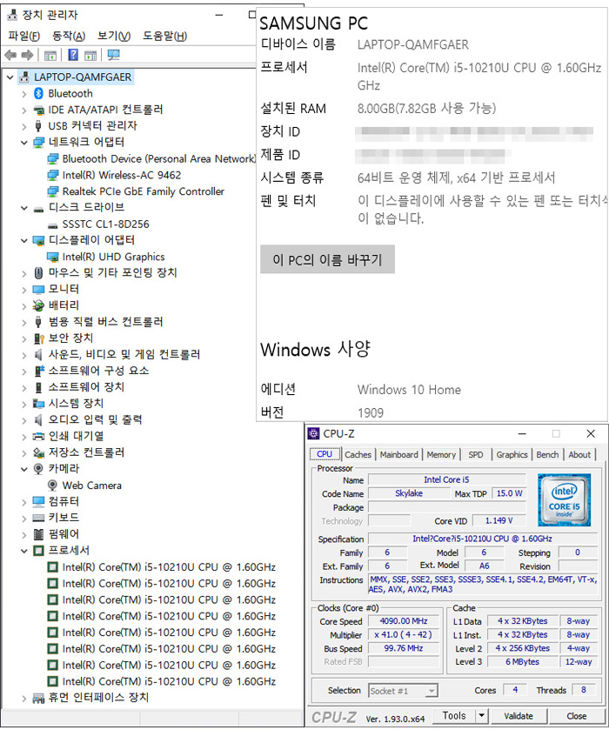
Task: Collapse the 디스플레이 어댑터 category
Action: point(23,241)
